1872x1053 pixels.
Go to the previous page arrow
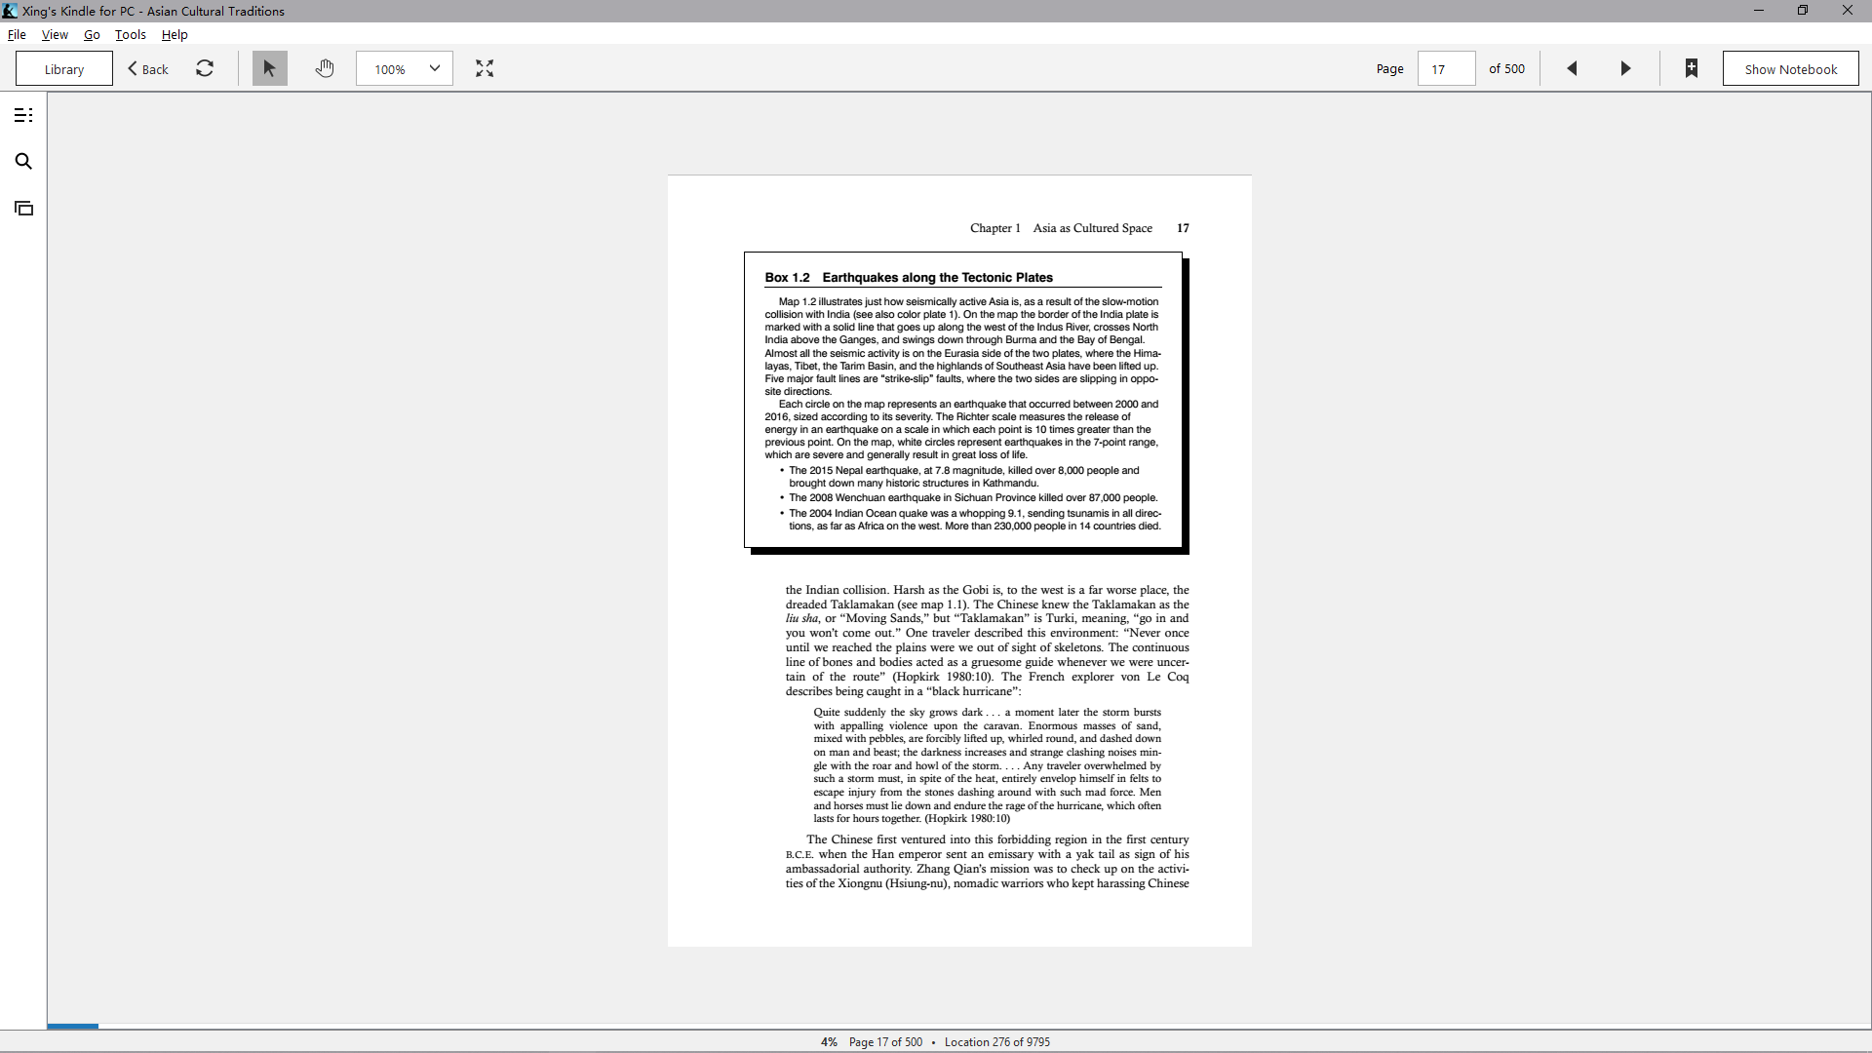(1572, 68)
